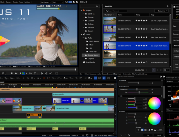Switch to the Sequence marker tab
This screenshot has width=179, height=137.
pos(95,74)
